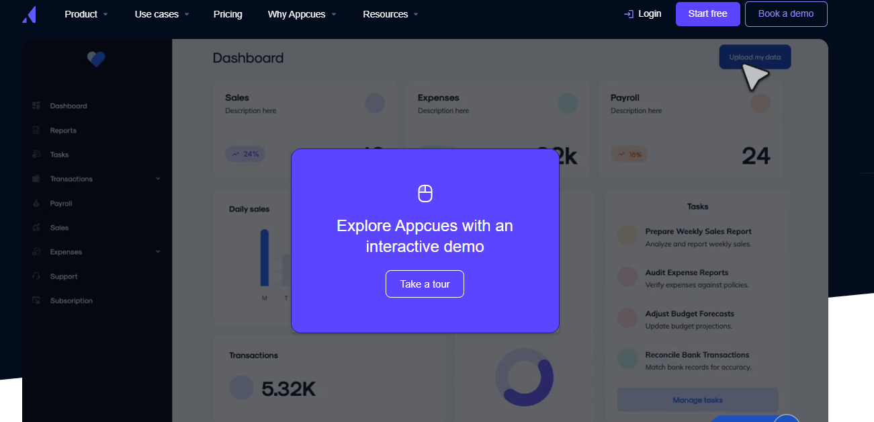Open Tasks in the sidebar
874x422 pixels.
[x=59, y=155]
